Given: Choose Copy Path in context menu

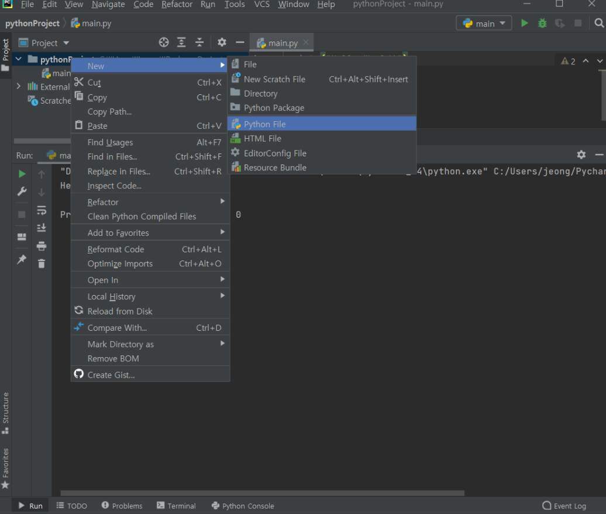Looking at the screenshot, I should (150, 112).
